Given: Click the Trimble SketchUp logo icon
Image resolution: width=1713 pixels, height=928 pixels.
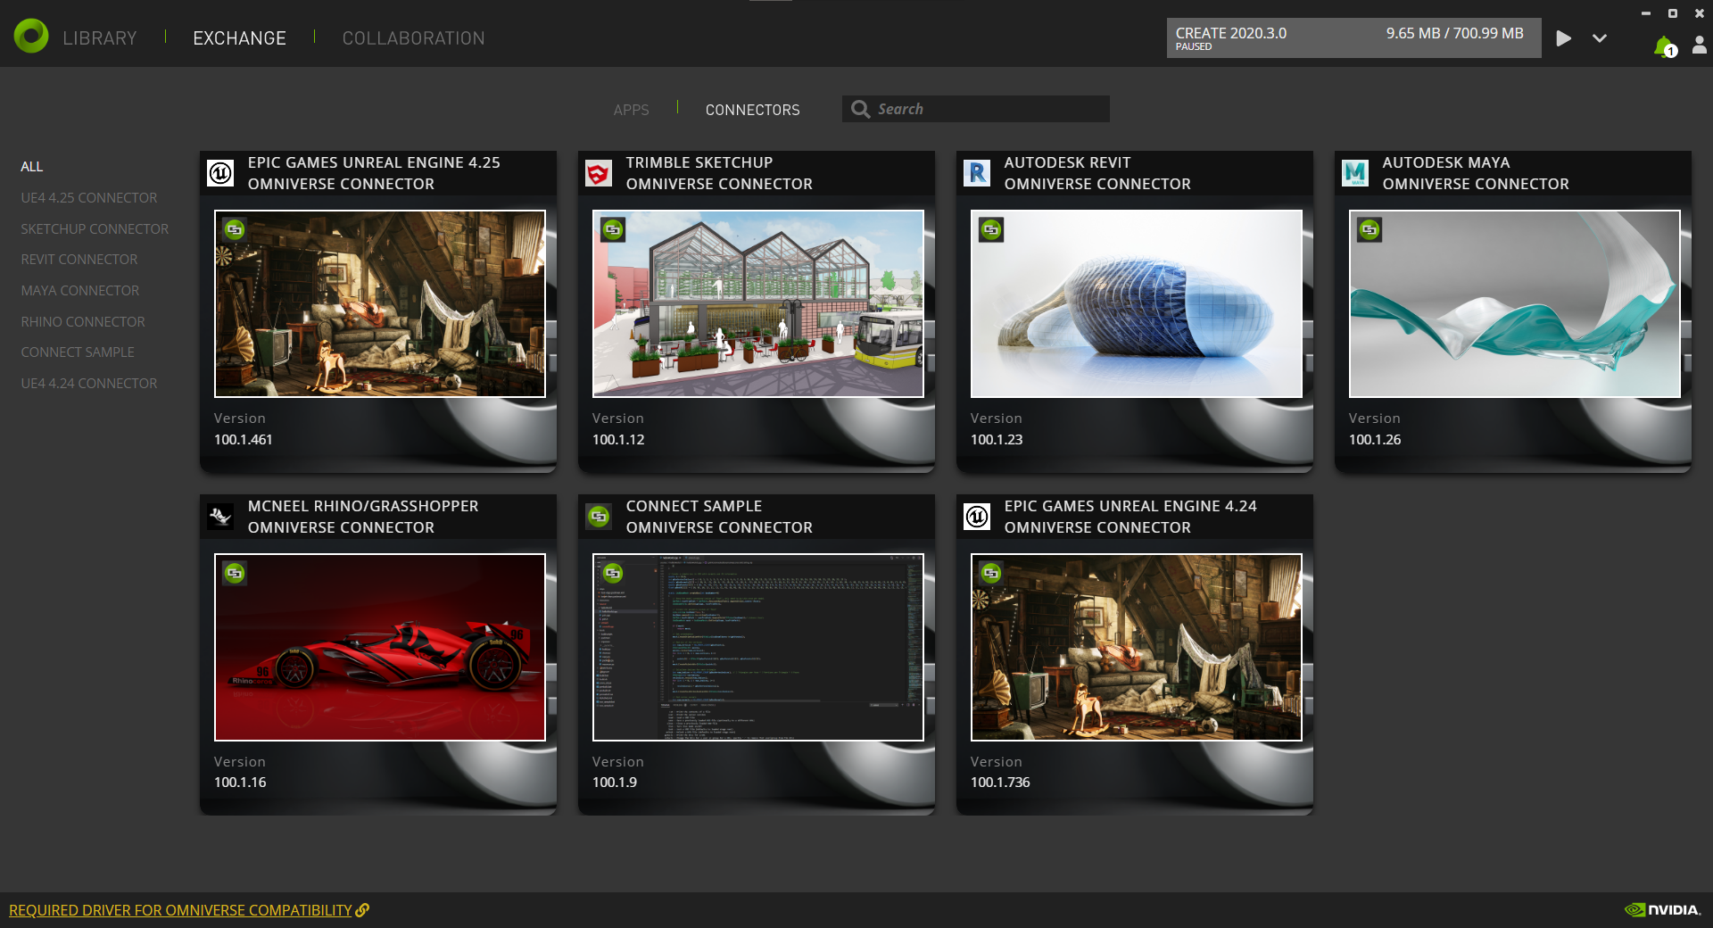Looking at the screenshot, I should click(x=599, y=173).
